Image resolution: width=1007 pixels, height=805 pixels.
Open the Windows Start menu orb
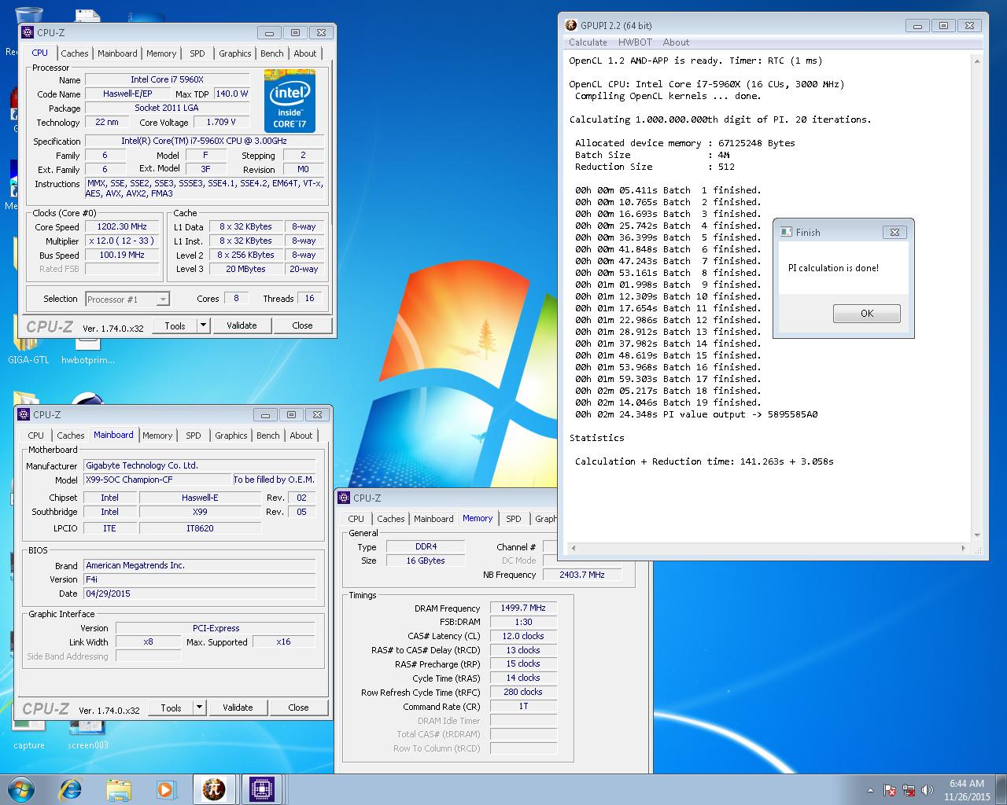[21, 788]
